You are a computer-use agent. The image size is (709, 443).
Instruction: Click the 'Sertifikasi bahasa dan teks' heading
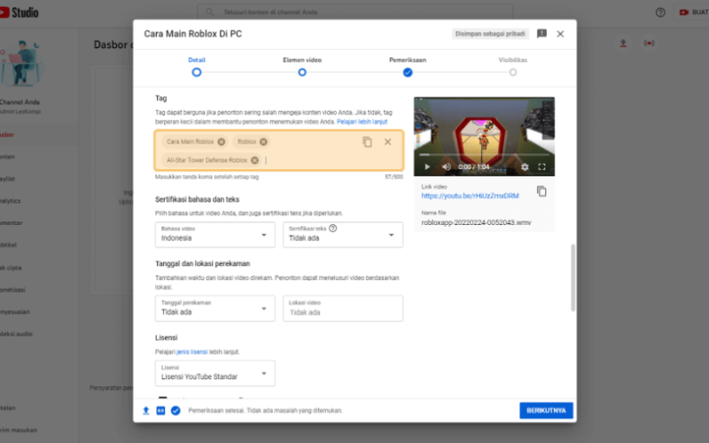tap(197, 199)
